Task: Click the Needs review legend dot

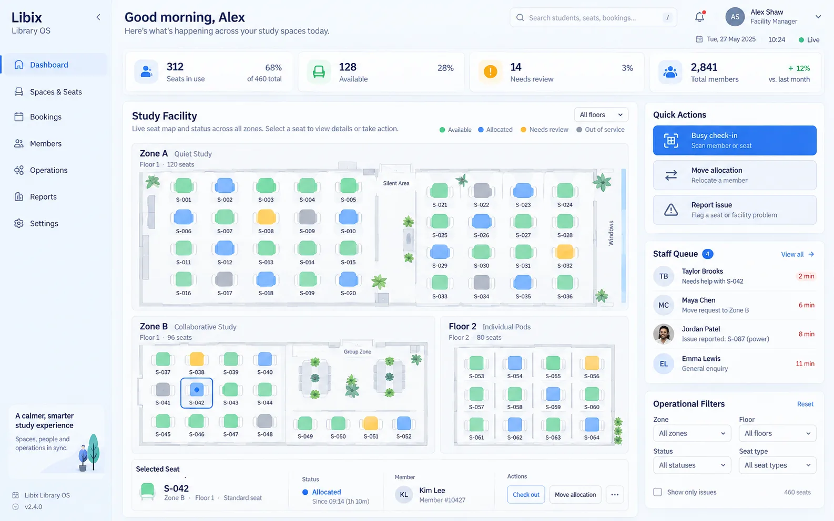Action: (523, 130)
